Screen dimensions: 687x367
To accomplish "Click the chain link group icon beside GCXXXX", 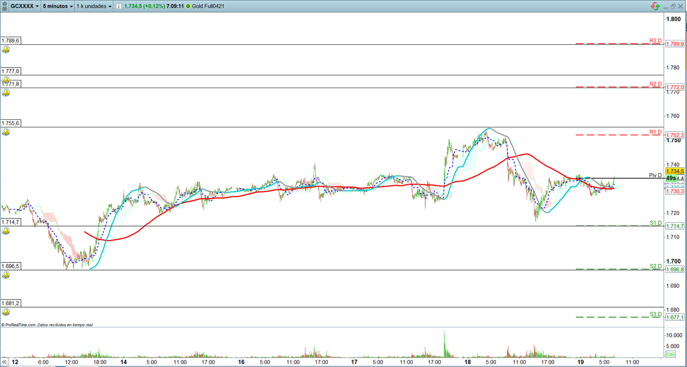I will [x=5, y=6].
